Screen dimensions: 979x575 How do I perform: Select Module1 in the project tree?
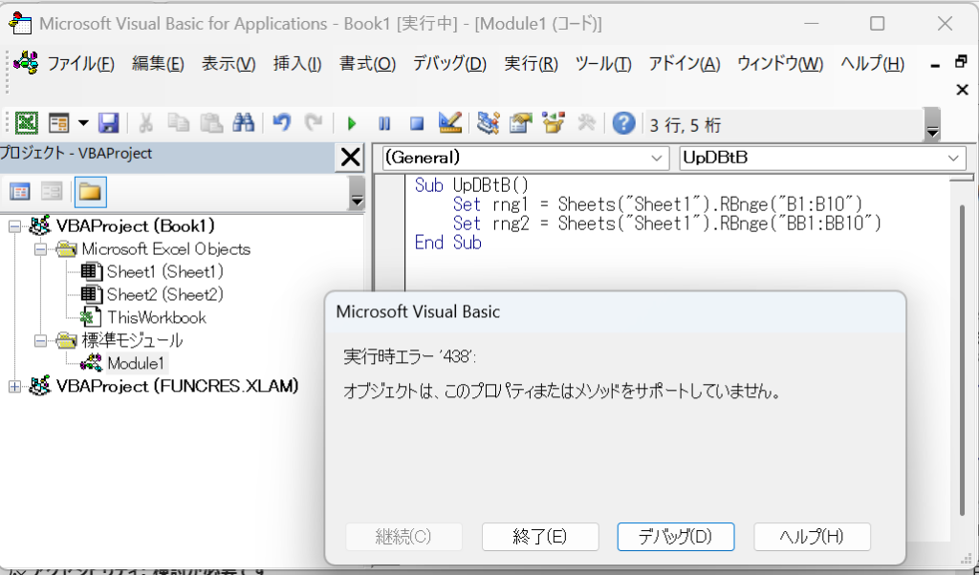[x=136, y=363]
